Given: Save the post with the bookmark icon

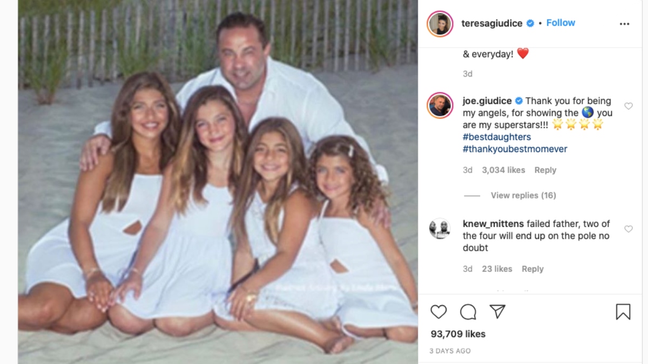Looking at the screenshot, I should click(x=623, y=312).
